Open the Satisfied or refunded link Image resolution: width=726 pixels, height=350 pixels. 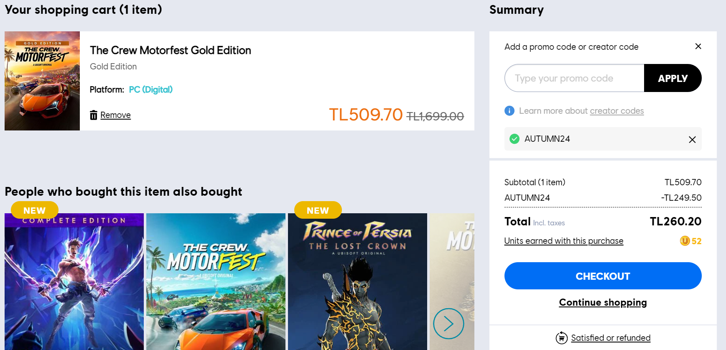point(611,338)
